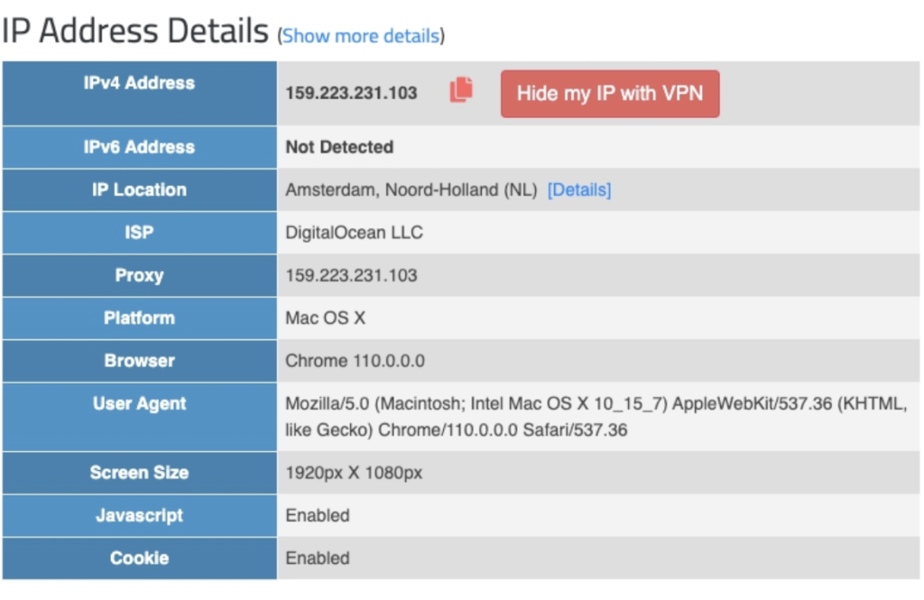Image resolution: width=924 pixels, height=600 pixels.
Task: Click the ISP header cell
Action: [140, 233]
